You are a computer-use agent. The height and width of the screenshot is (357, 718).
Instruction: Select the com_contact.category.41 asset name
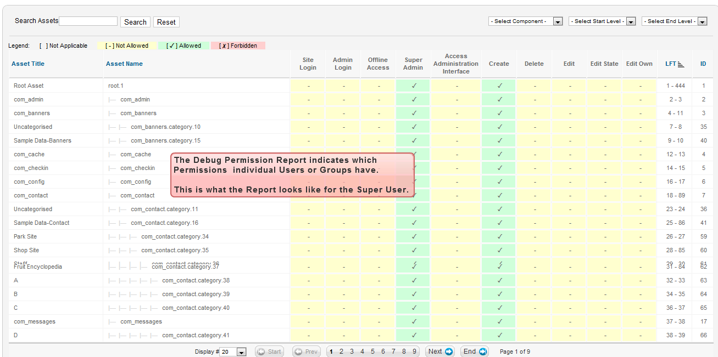[196, 335]
